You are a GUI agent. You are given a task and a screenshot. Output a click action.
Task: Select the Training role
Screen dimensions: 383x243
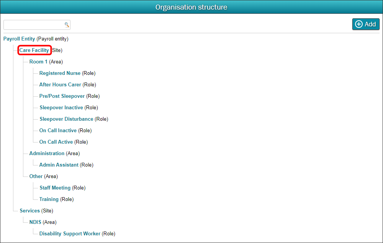tap(49, 199)
